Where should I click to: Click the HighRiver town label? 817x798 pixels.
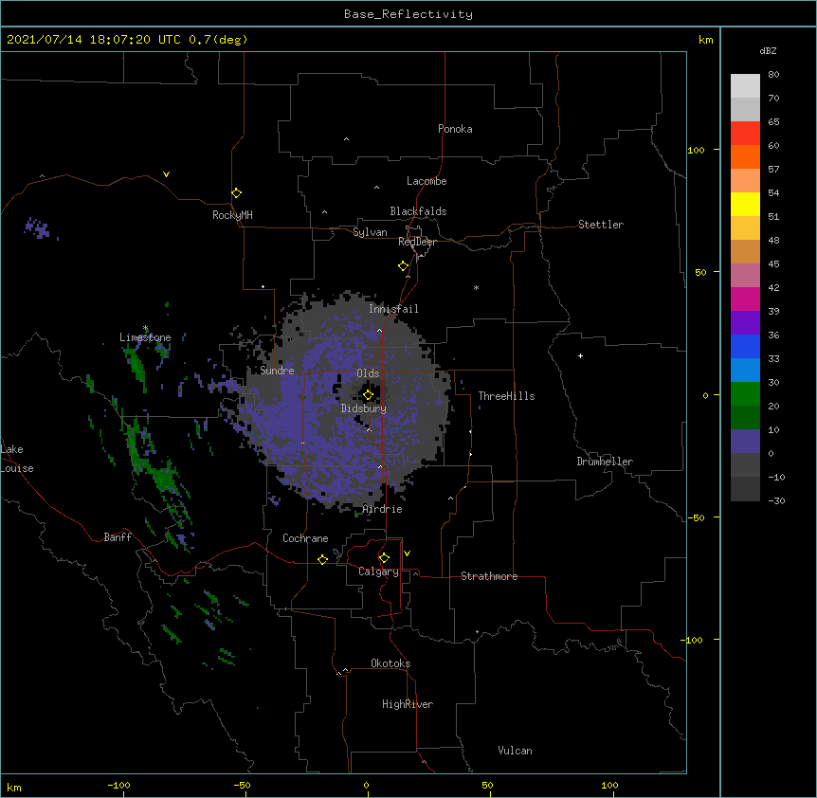pos(408,704)
